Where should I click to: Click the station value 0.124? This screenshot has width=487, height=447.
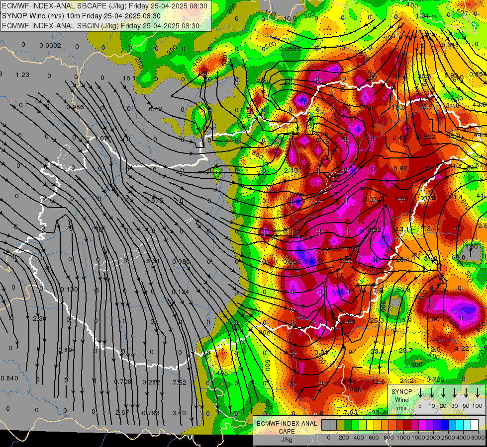pyautogui.click(x=180, y=292)
